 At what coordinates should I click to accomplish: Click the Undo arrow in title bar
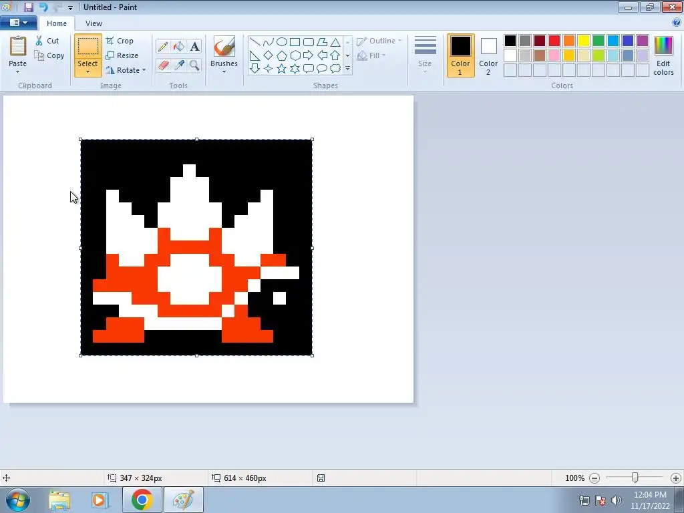pos(43,7)
